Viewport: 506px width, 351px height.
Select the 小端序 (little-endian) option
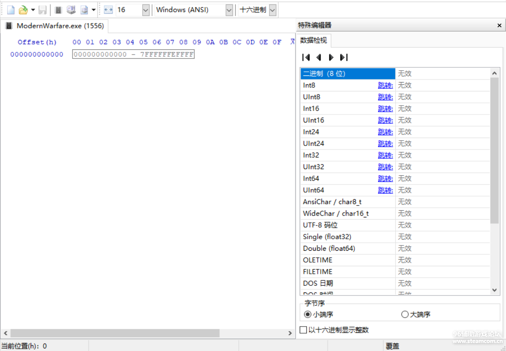tap(307, 314)
